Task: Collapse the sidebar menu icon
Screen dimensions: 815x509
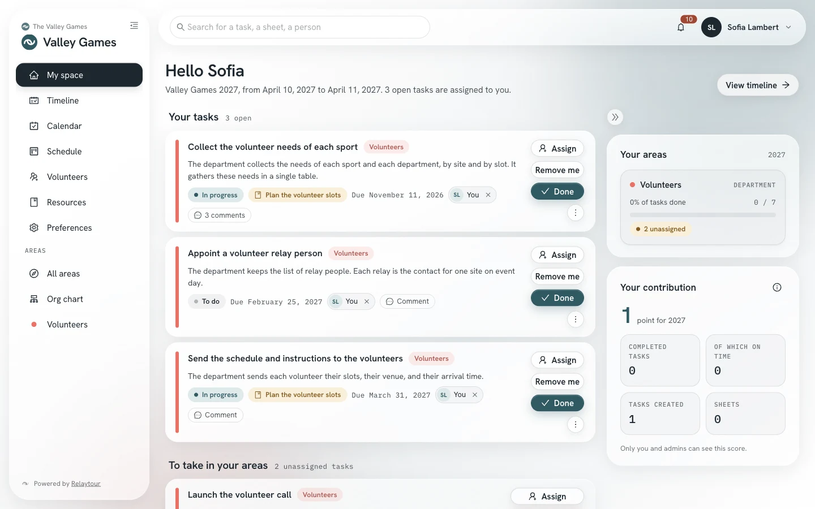Action: 134,25
